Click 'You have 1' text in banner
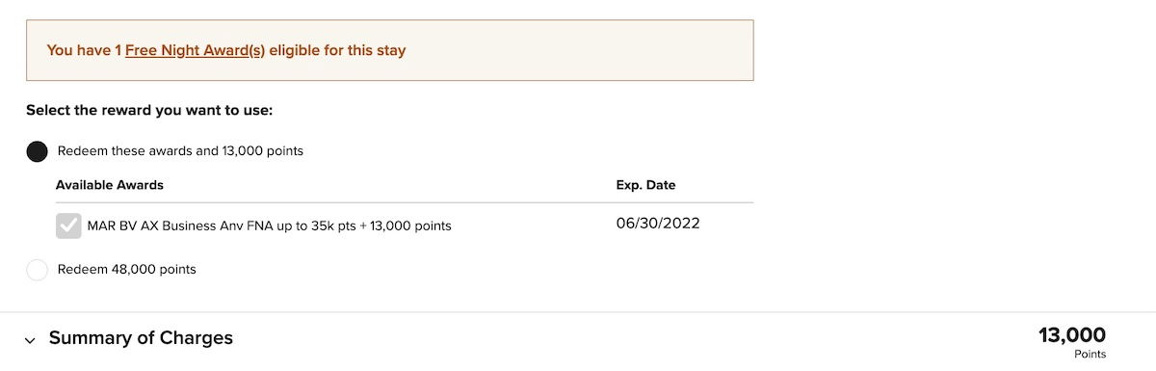Screen dimensions: 1156x371 pos(84,50)
